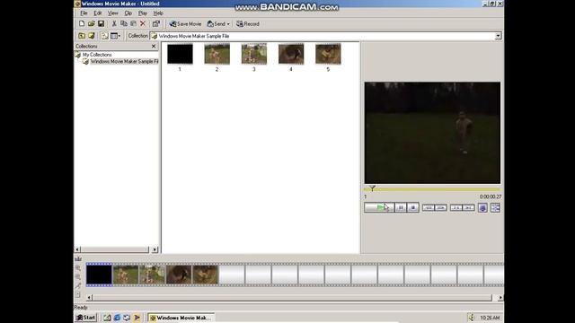Click the yellow monitor seek bar track

coord(432,189)
